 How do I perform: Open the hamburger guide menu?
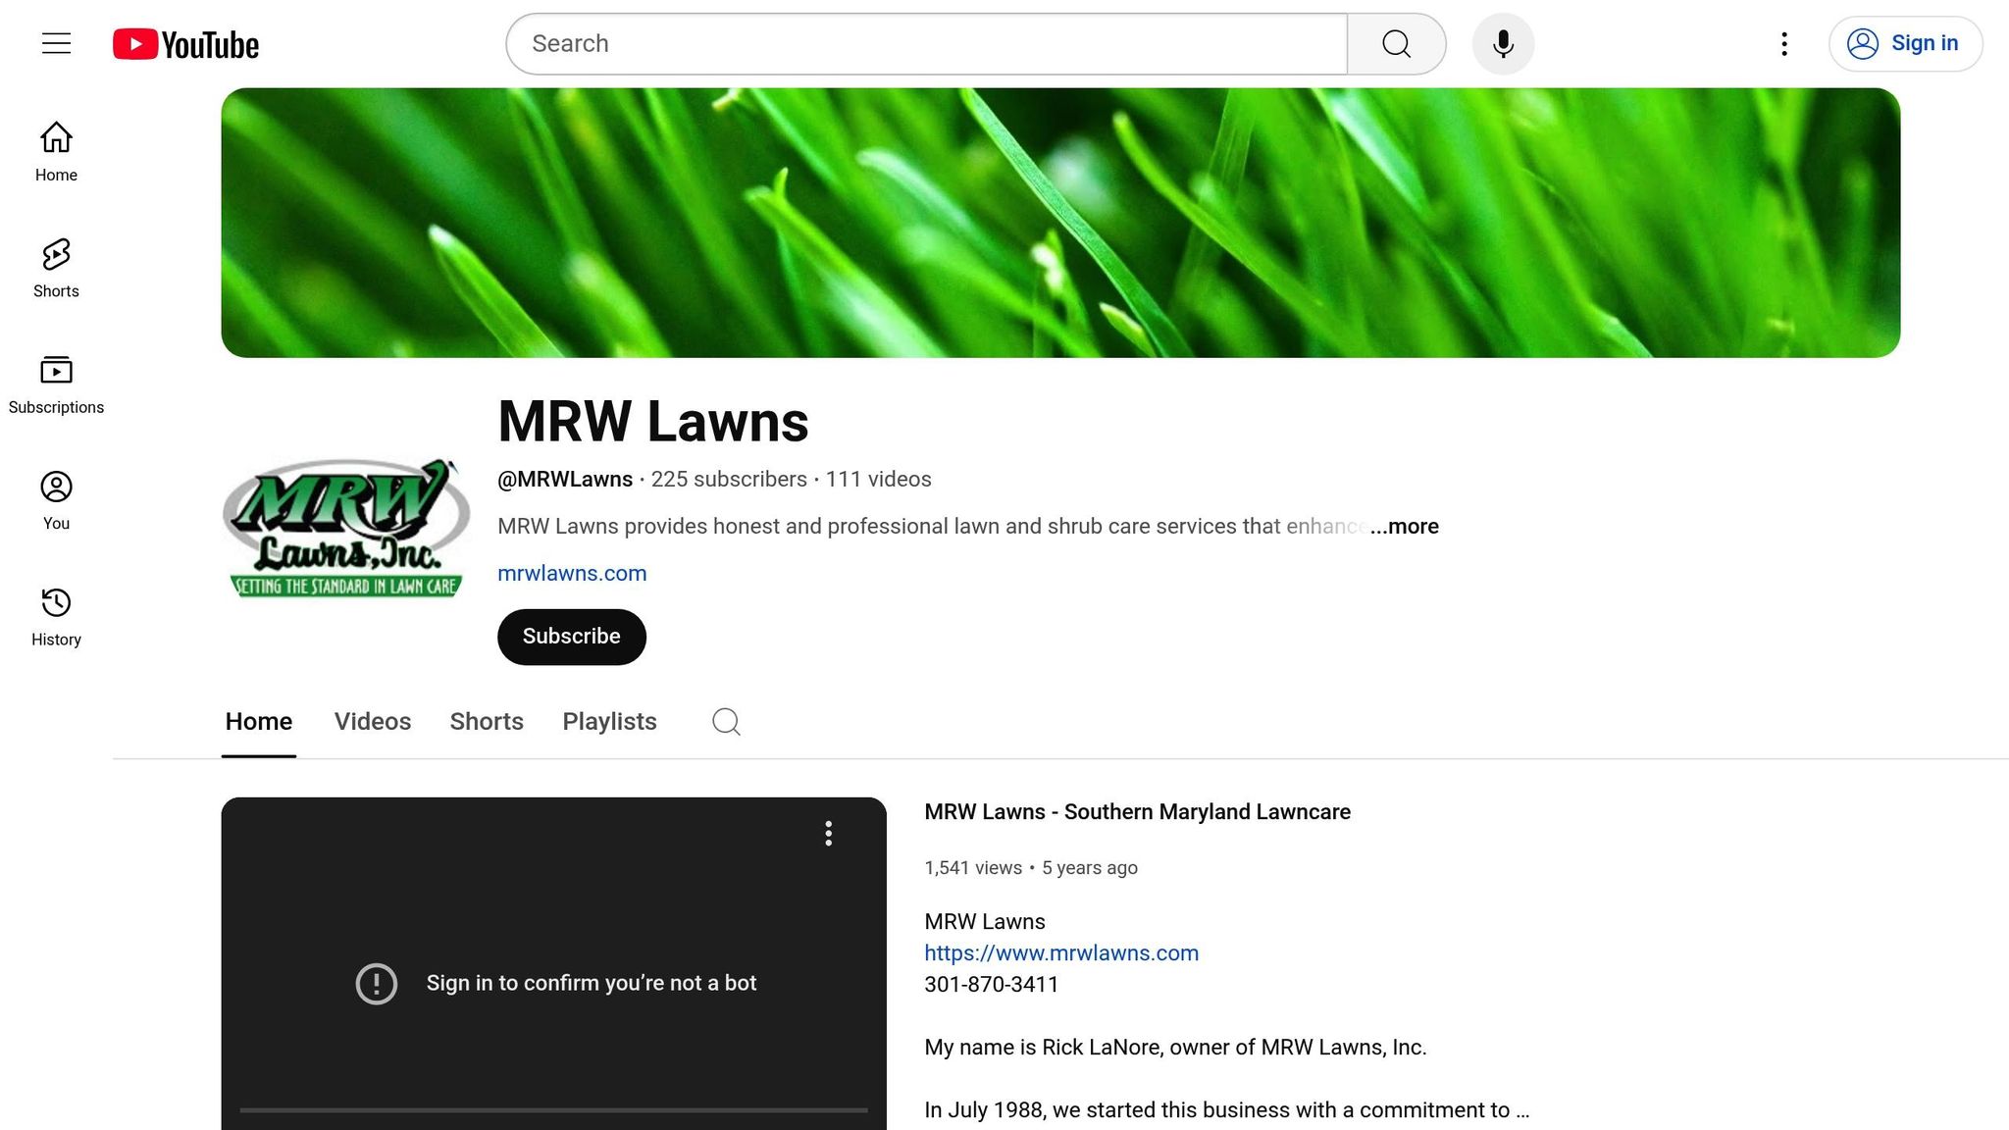56,44
